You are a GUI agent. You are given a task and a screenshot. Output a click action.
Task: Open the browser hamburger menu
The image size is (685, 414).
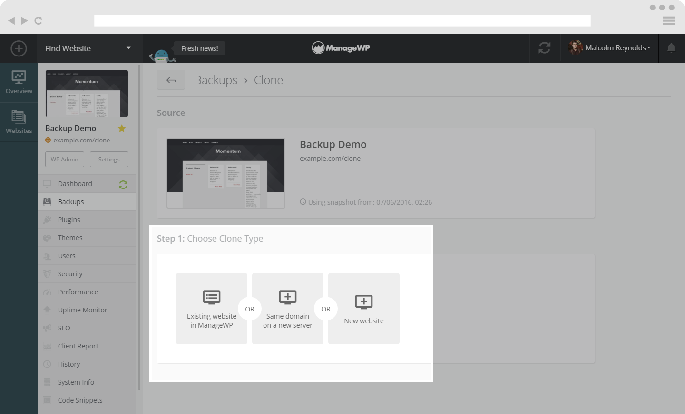(669, 20)
